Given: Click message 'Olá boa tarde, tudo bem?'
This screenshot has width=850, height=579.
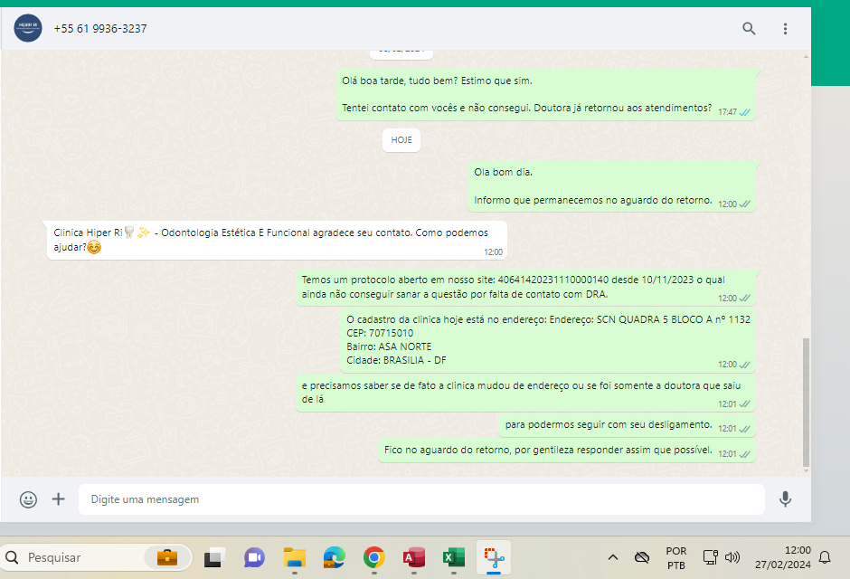Looking at the screenshot, I should (545, 94).
